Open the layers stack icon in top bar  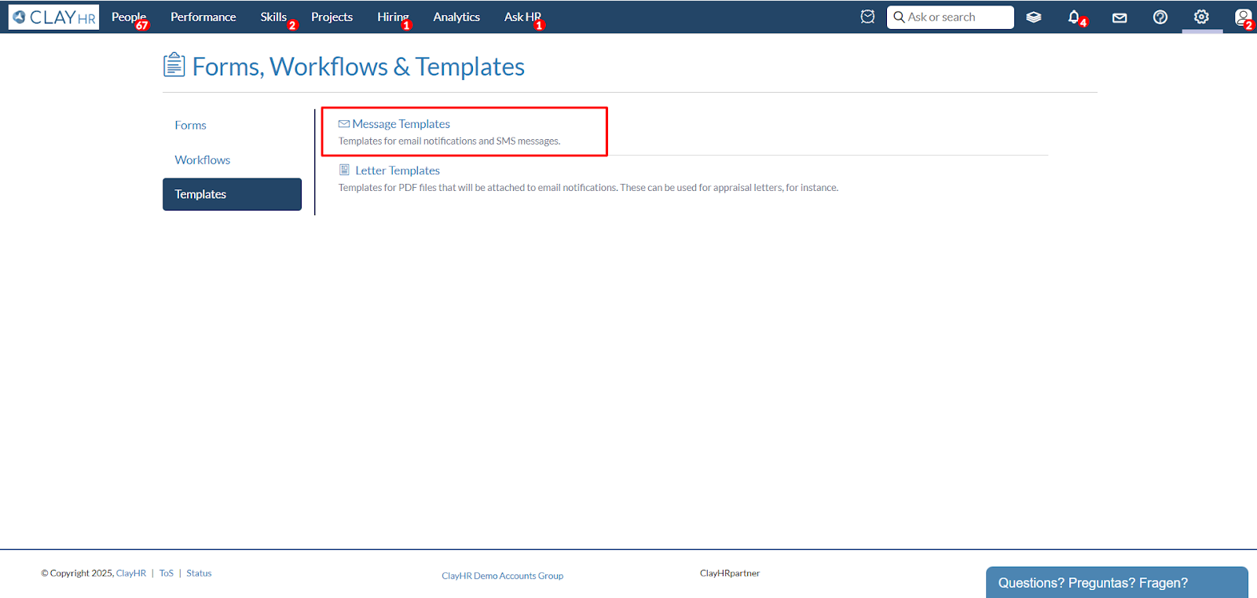(1034, 17)
